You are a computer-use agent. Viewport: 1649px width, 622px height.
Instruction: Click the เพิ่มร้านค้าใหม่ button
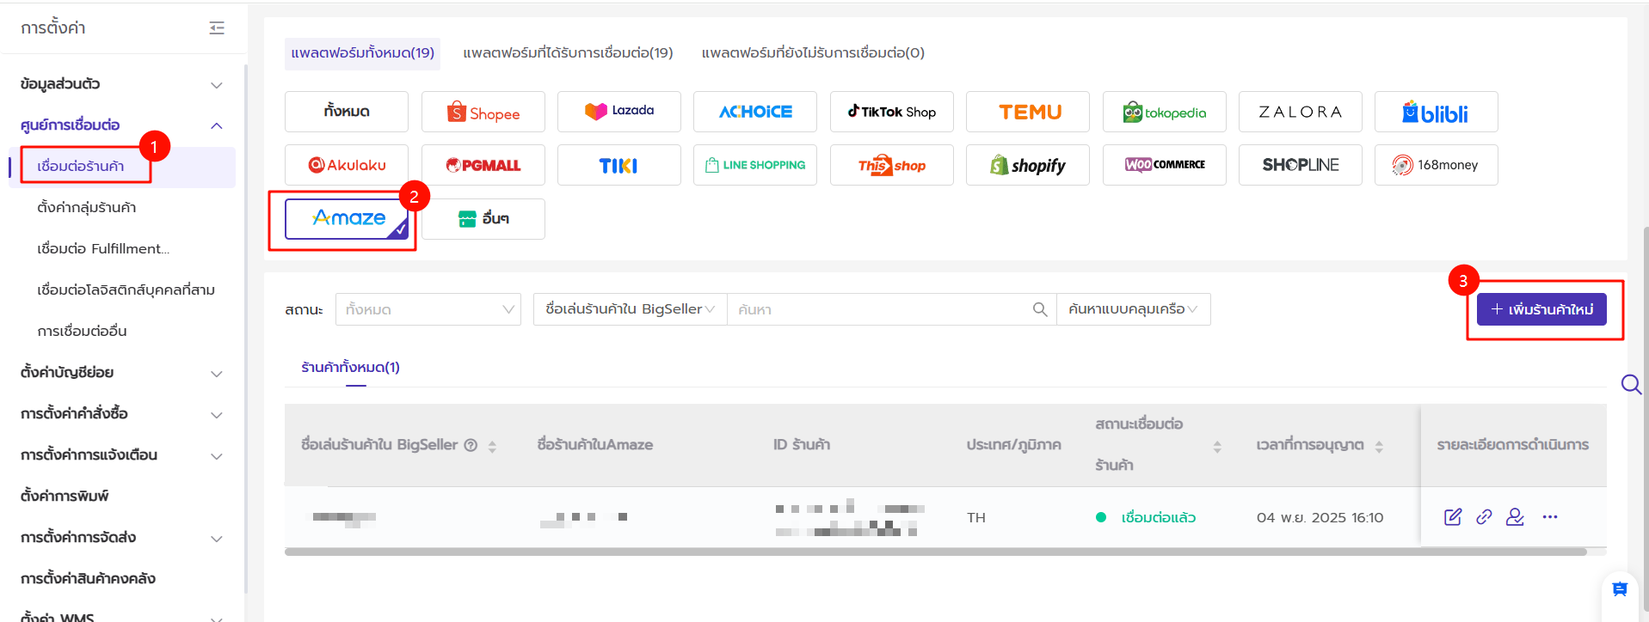(x=1541, y=309)
